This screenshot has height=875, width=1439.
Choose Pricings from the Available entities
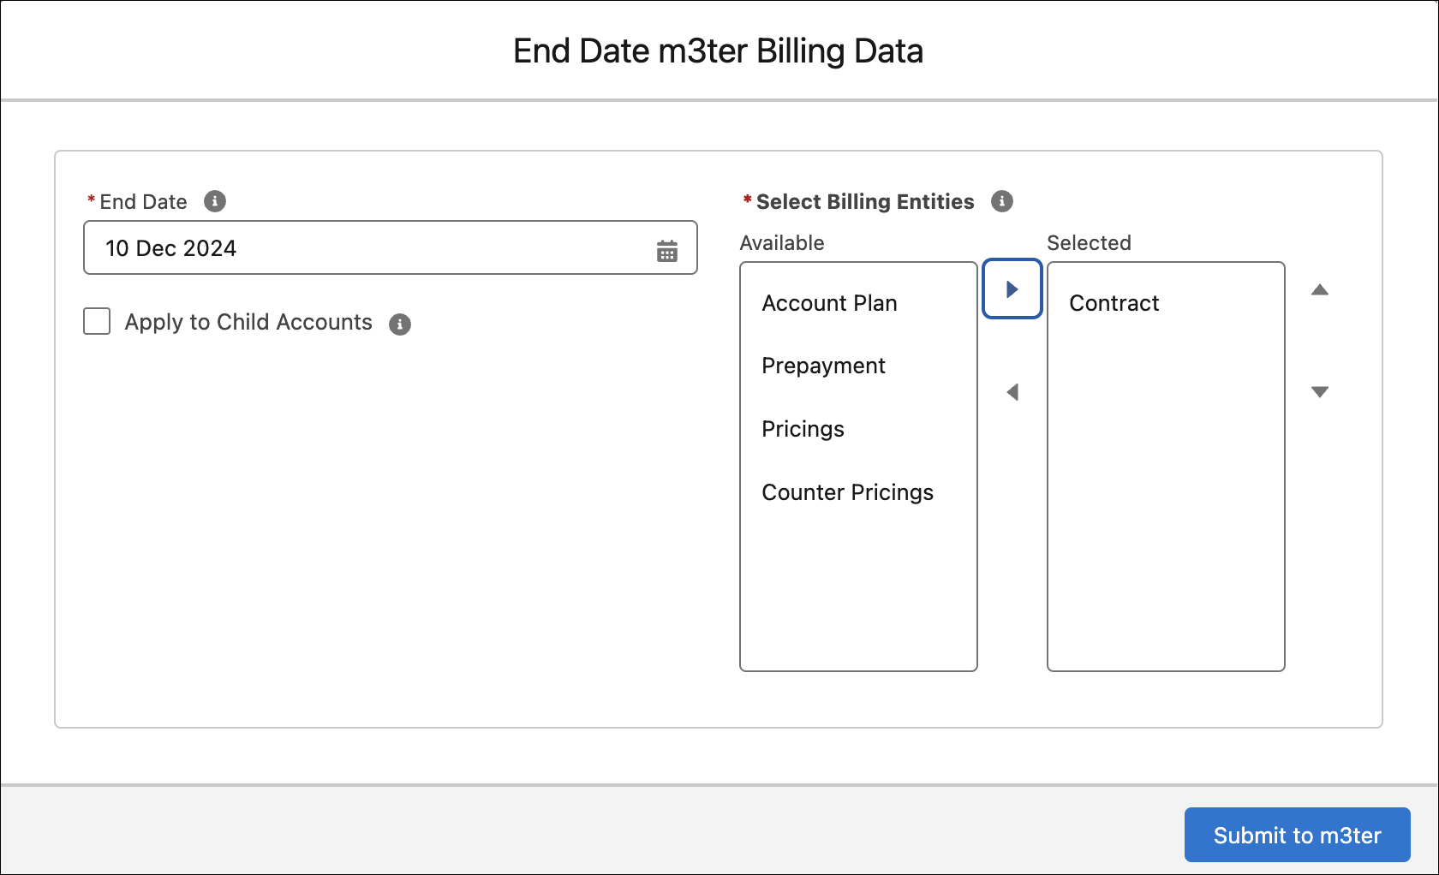point(803,429)
